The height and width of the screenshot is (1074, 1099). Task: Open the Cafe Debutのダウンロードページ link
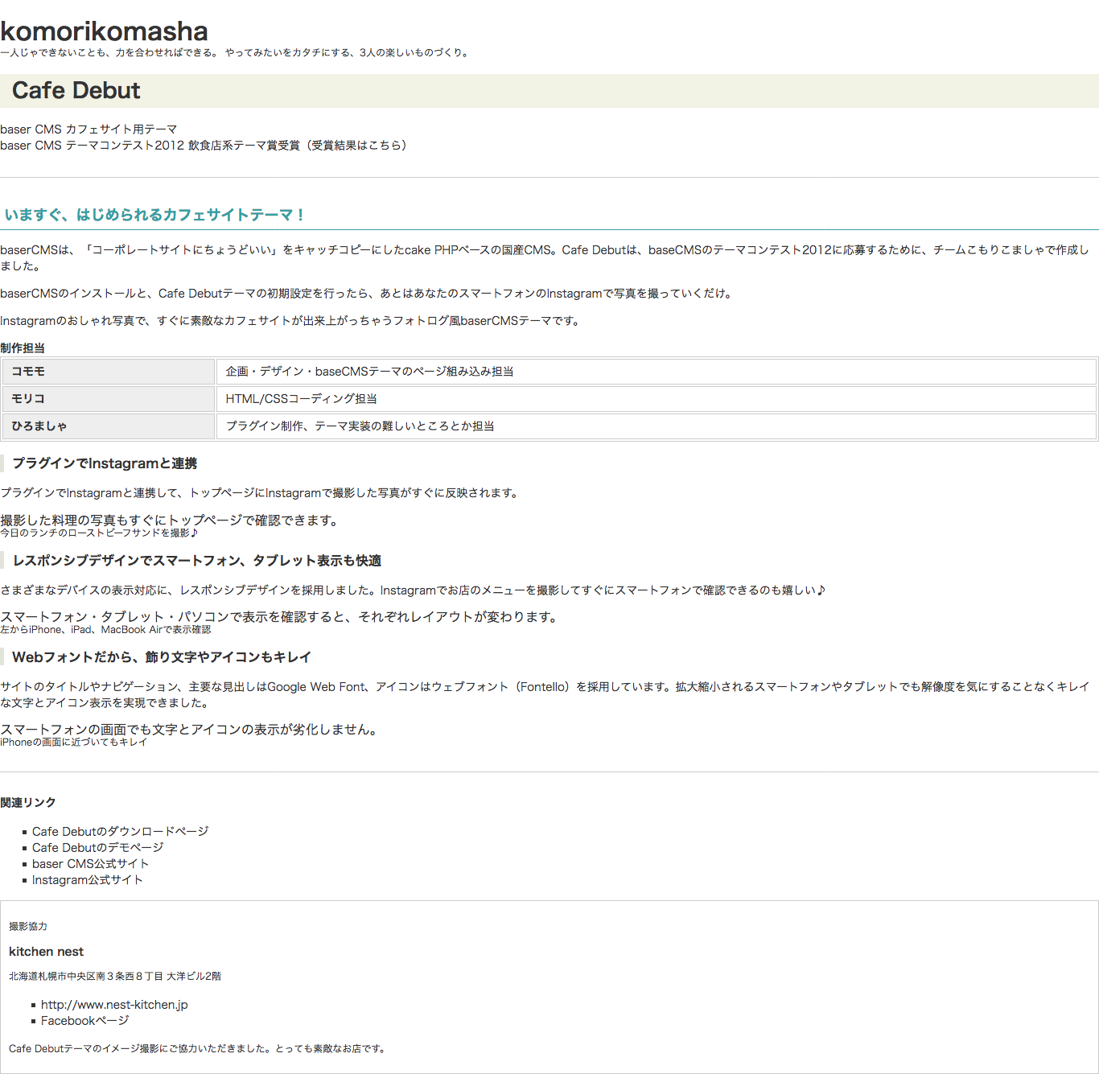[x=120, y=832]
